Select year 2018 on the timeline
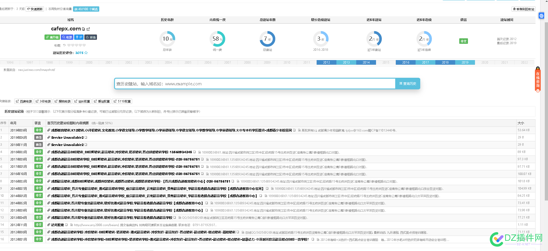This screenshot has width=548, height=251. pyautogui.click(x=445, y=62)
